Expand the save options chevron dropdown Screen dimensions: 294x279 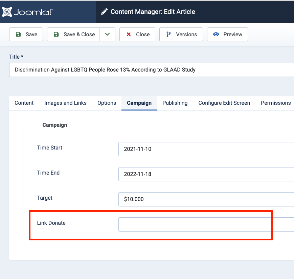(x=107, y=35)
